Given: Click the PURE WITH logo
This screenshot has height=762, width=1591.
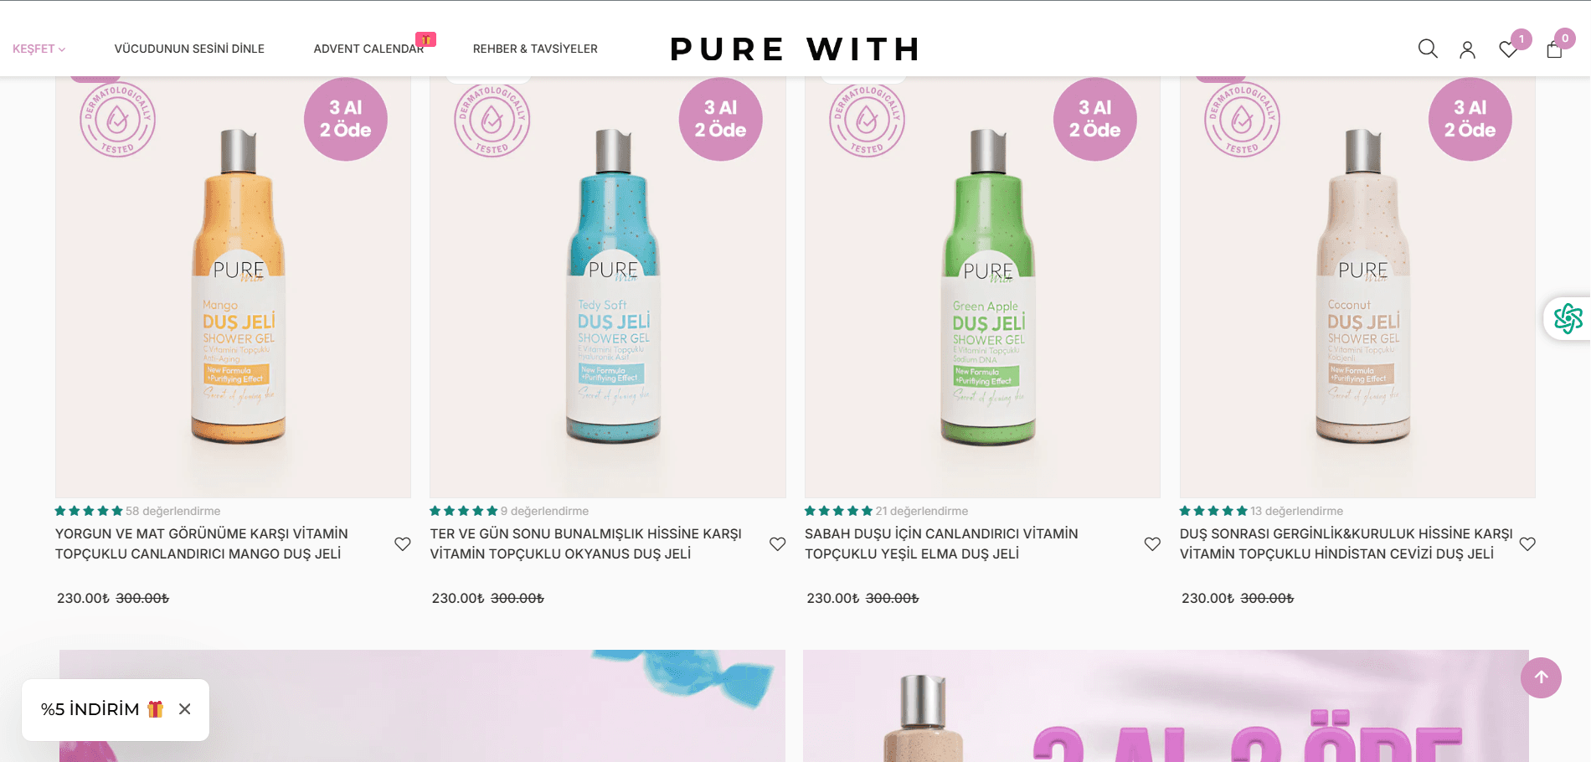Looking at the screenshot, I should (795, 49).
